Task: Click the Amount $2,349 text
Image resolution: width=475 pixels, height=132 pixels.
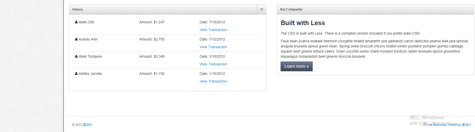Action: click(152, 56)
